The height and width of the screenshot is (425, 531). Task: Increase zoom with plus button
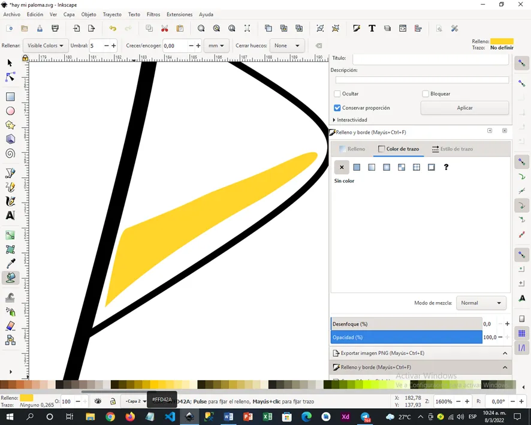click(467, 402)
